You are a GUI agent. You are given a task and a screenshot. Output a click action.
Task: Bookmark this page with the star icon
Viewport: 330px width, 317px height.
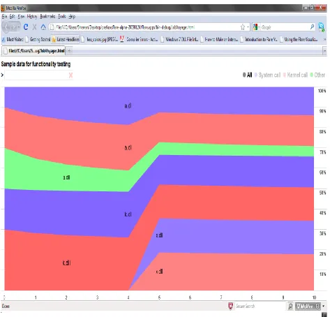coord(243,27)
